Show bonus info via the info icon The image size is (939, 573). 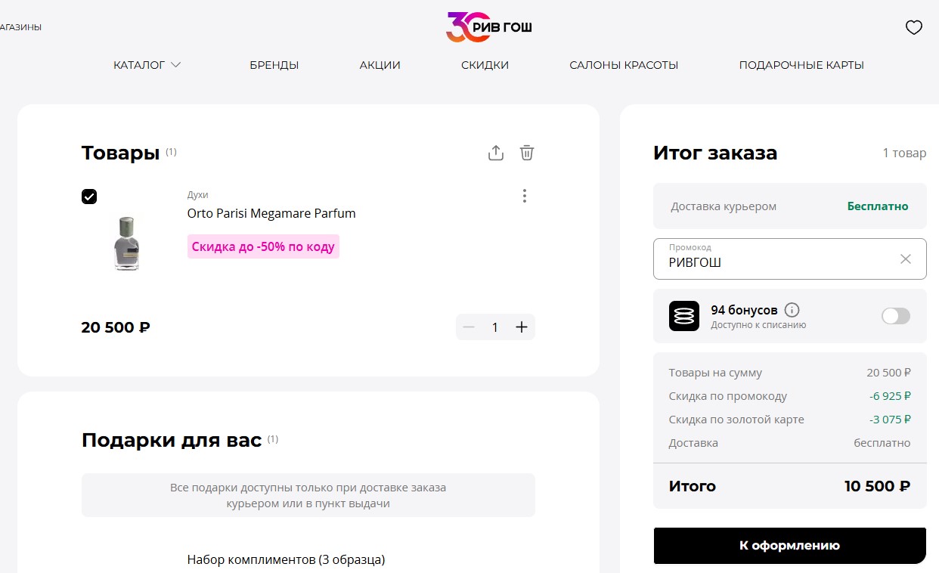click(x=792, y=310)
